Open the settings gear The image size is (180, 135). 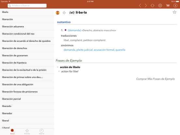(x=160, y=6)
